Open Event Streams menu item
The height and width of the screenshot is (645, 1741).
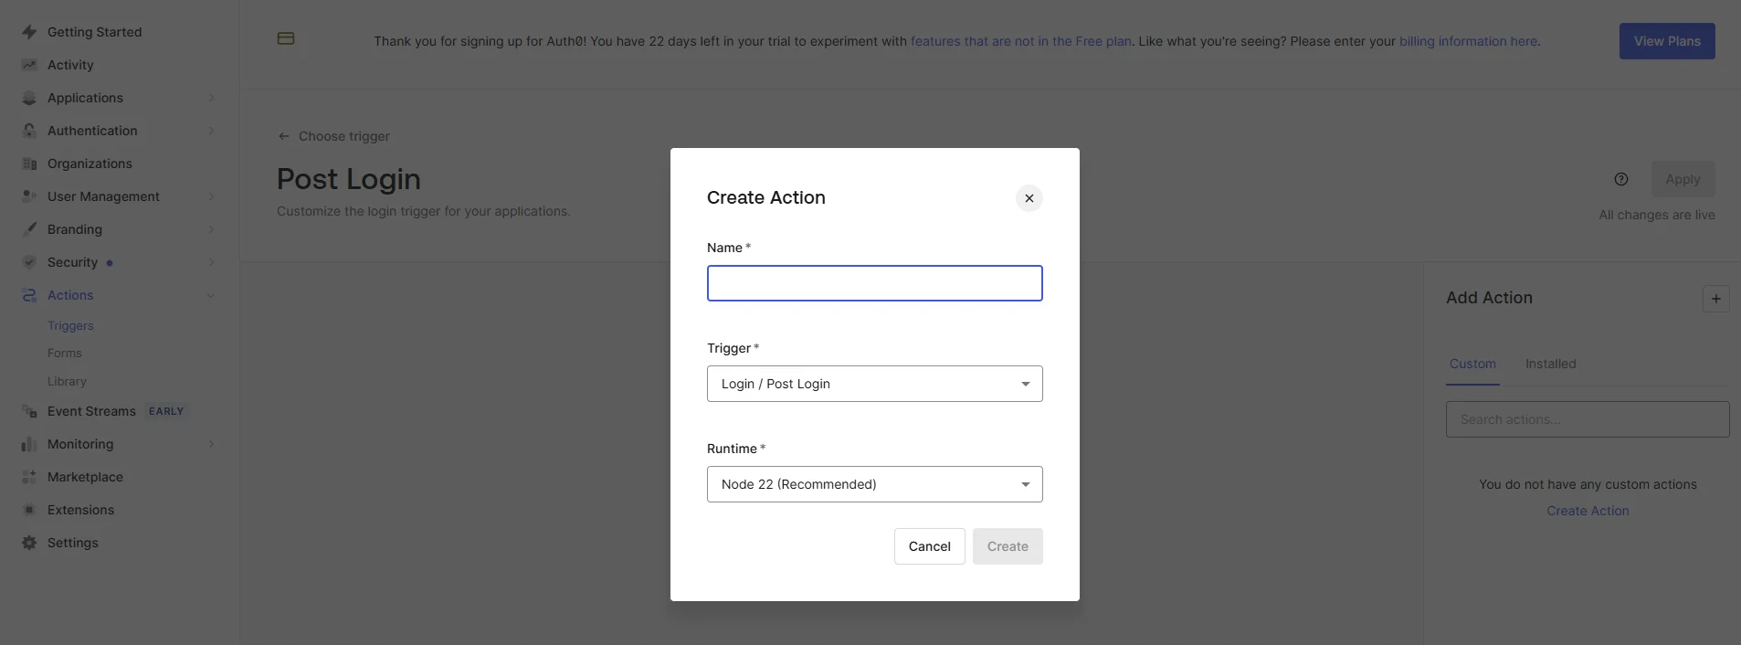click(91, 411)
